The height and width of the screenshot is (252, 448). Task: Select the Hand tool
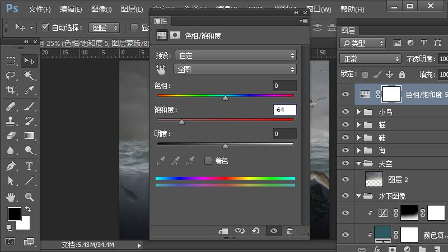pos(11,197)
